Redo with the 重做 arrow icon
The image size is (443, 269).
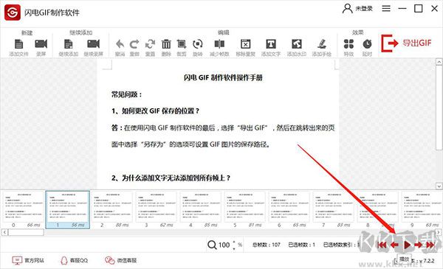[134, 44]
